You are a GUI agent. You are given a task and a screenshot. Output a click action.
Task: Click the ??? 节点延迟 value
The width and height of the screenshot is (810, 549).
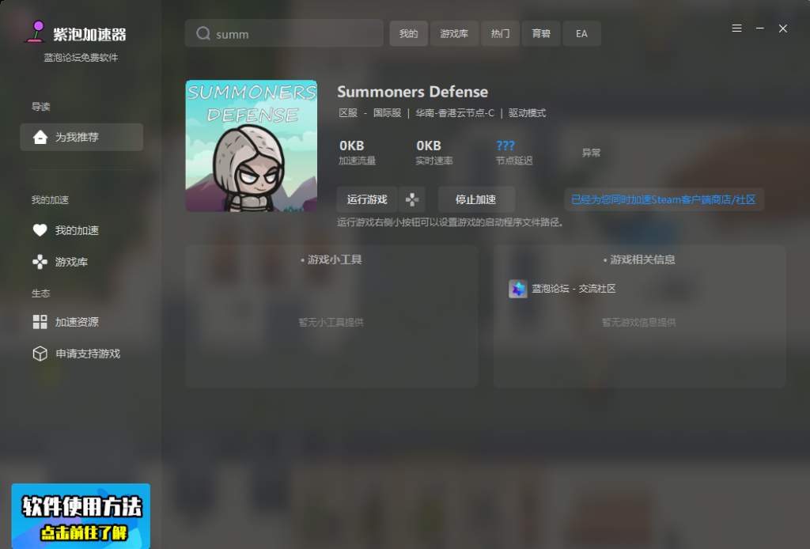point(505,146)
